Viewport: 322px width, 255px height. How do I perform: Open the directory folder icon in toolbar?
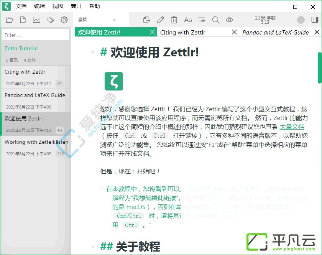click(x=9, y=20)
